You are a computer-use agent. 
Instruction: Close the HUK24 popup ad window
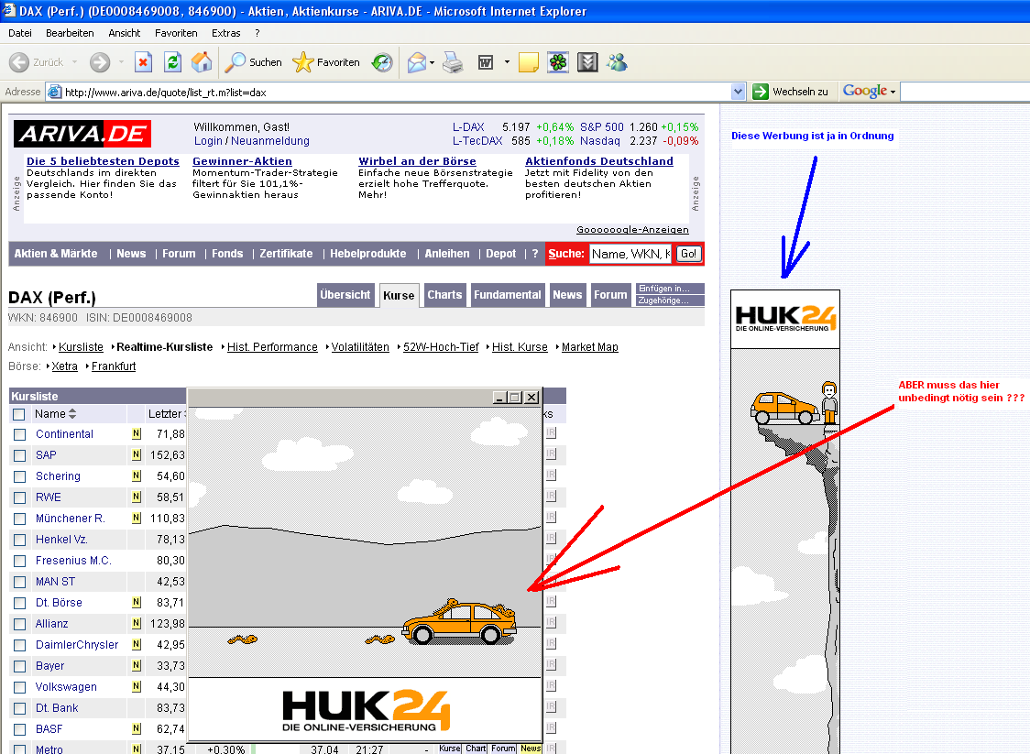coord(532,398)
